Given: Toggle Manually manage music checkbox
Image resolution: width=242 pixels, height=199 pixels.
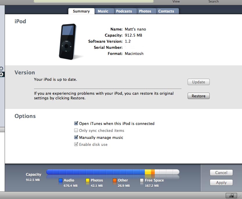Looking at the screenshot, I should point(76,137).
